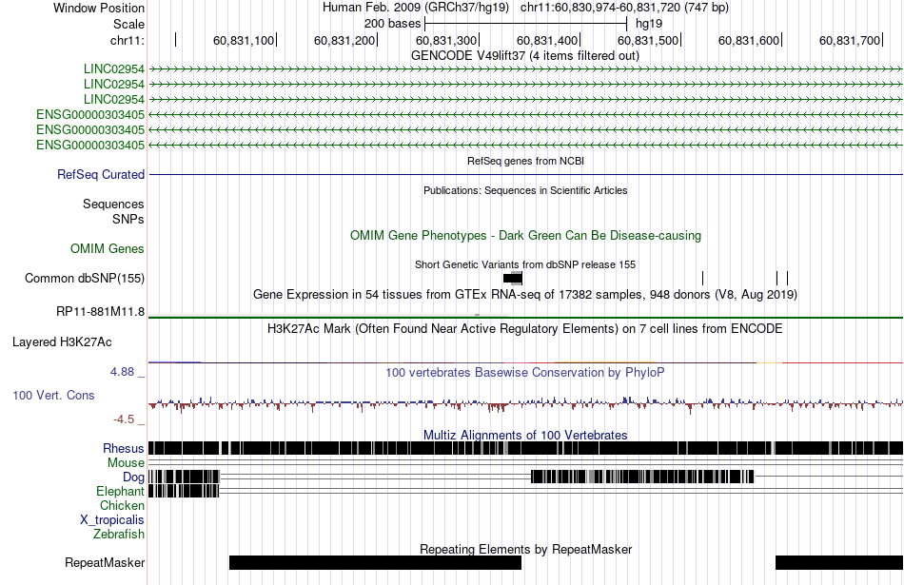
Task: Click coordinate label 60,831,600 on ruler
Action: (748, 40)
